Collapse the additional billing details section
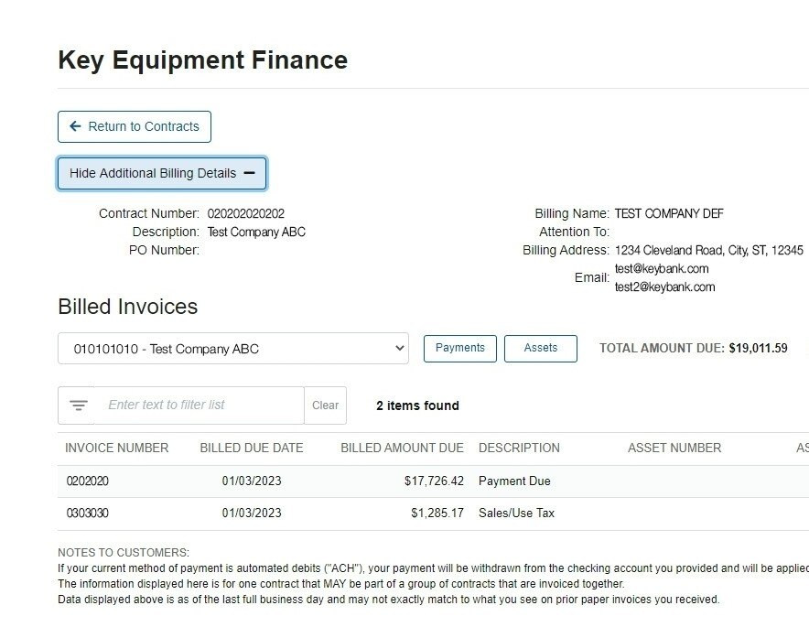Screen dimensions: 809x627 (x=161, y=173)
